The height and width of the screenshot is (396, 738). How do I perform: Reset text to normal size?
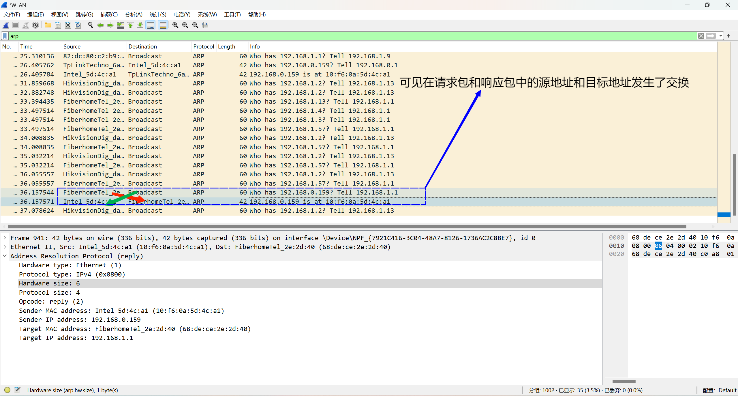coord(195,25)
